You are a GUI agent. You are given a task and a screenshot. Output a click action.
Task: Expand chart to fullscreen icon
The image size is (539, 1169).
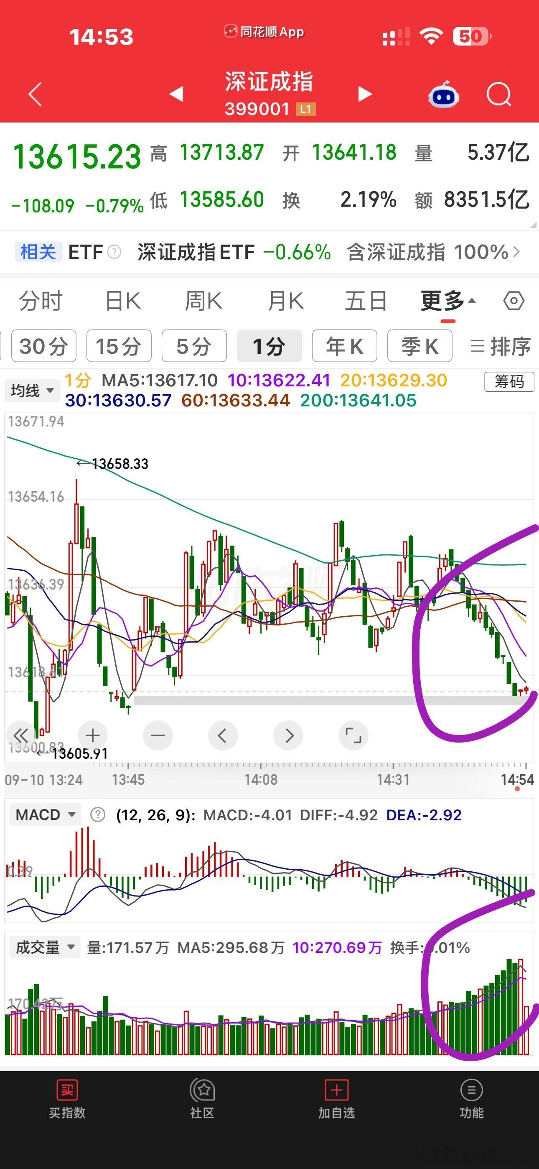[x=353, y=735]
